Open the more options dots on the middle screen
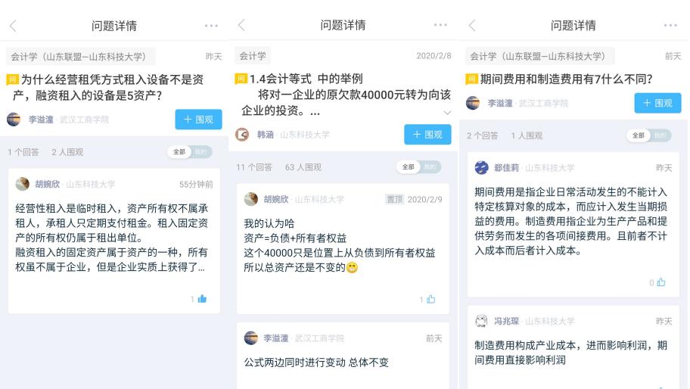The width and height of the screenshot is (690, 389). tap(440, 25)
